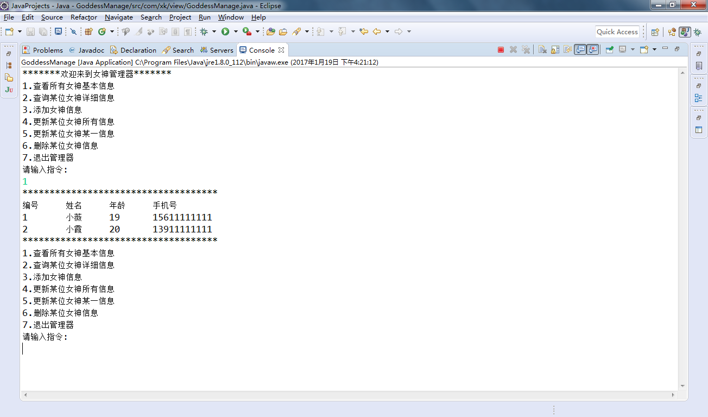
Task: Open the Source menu
Action: 52,17
